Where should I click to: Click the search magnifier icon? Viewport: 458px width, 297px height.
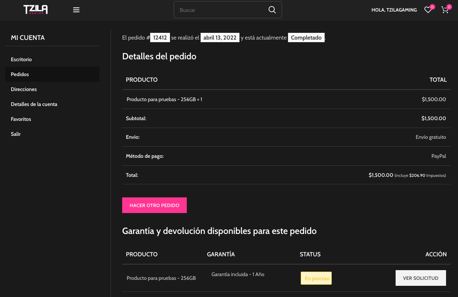[272, 10]
